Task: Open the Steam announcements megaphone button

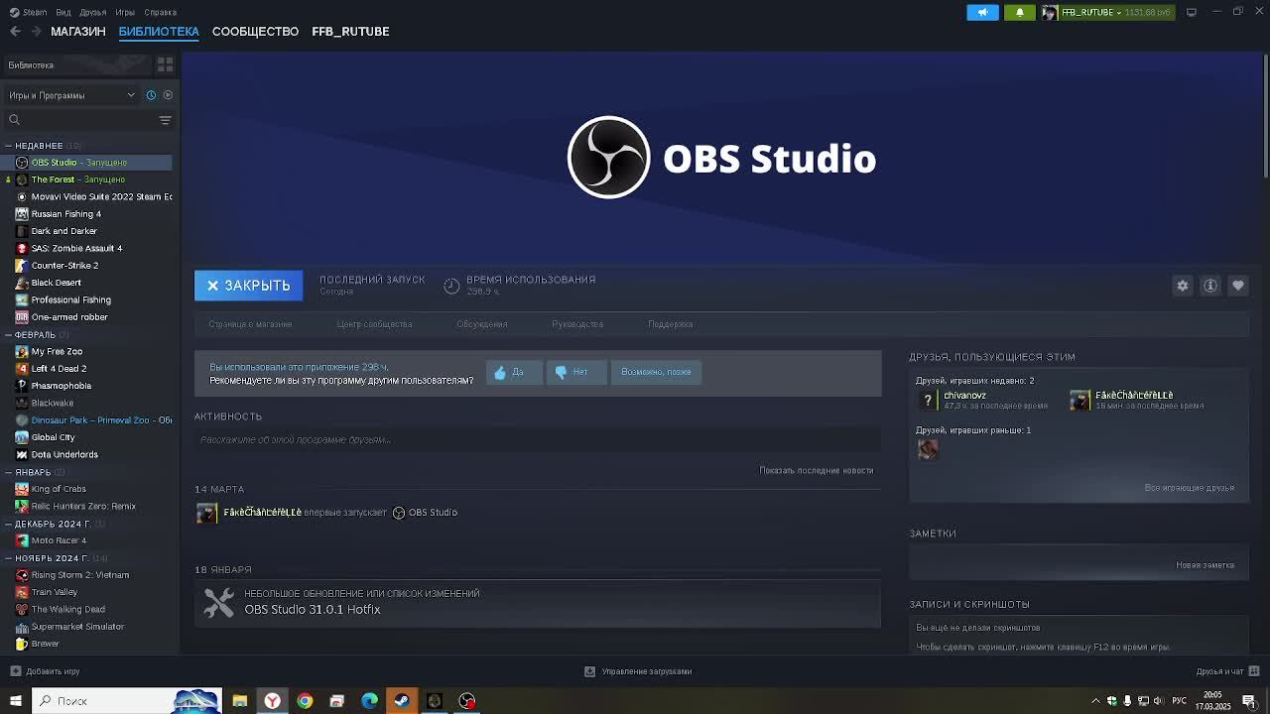Action: click(982, 12)
